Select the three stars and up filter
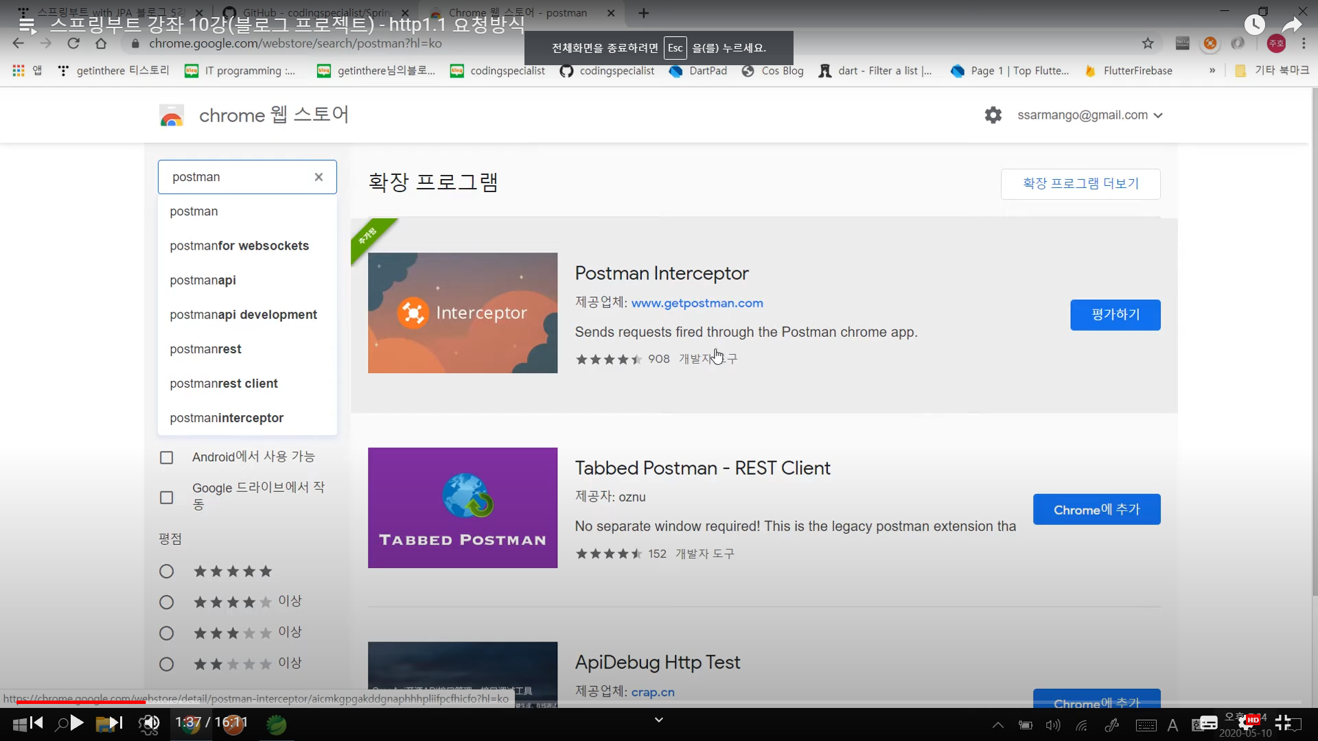 click(x=166, y=633)
